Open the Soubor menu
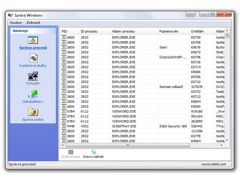 pyautogui.click(x=16, y=23)
